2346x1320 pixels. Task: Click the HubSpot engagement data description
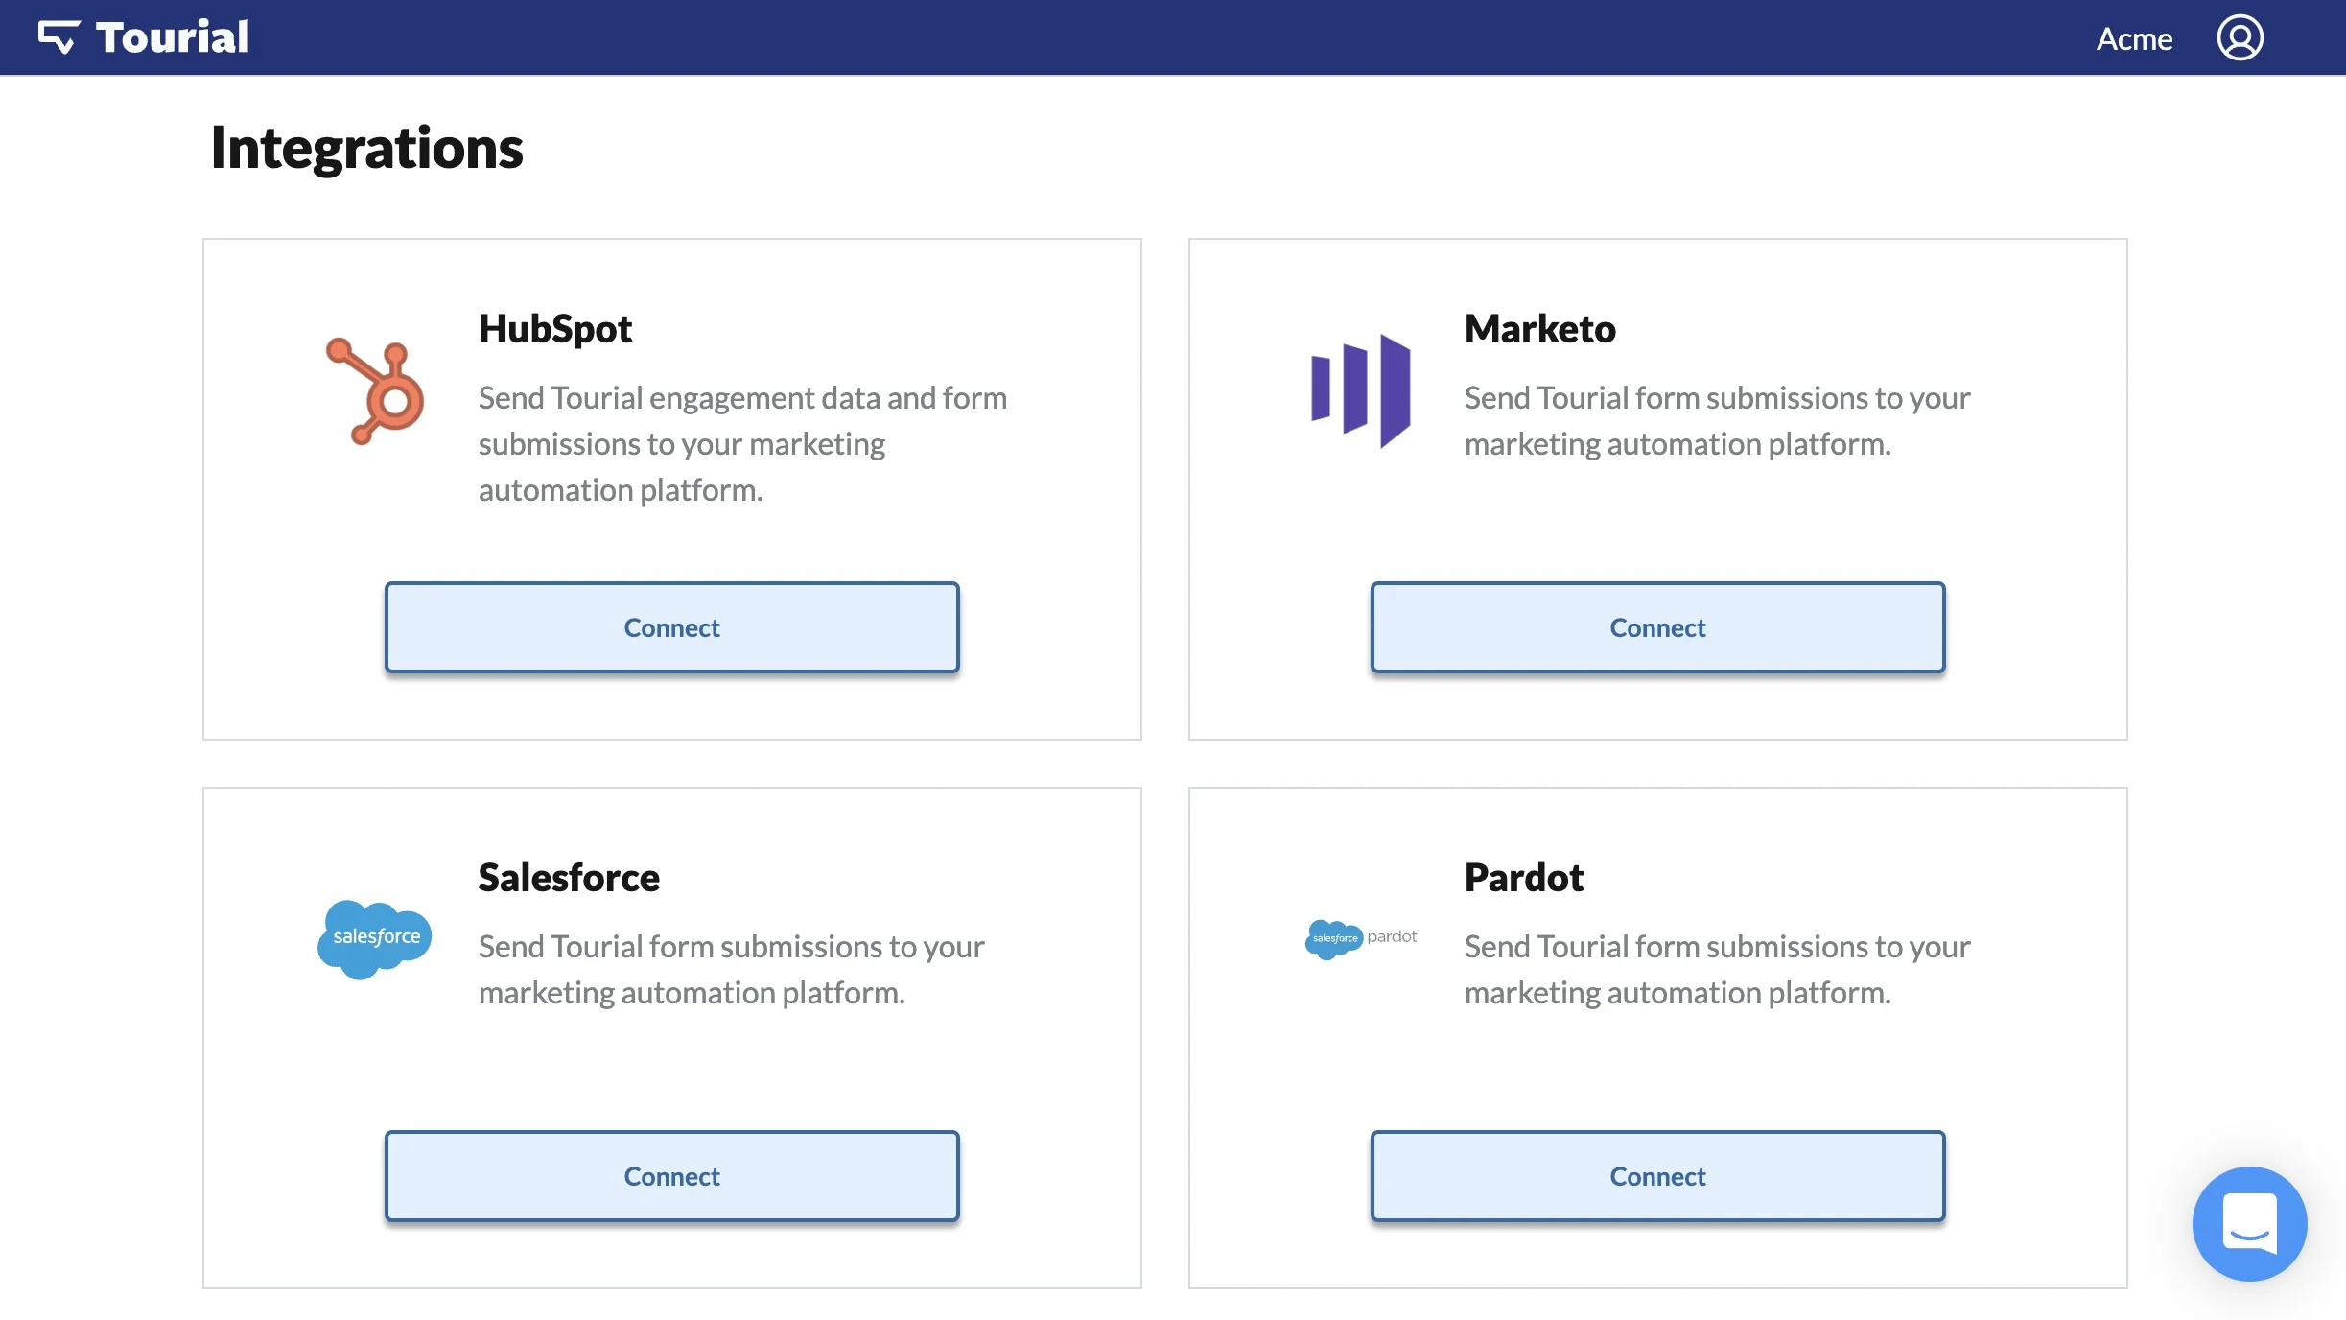pos(743,443)
